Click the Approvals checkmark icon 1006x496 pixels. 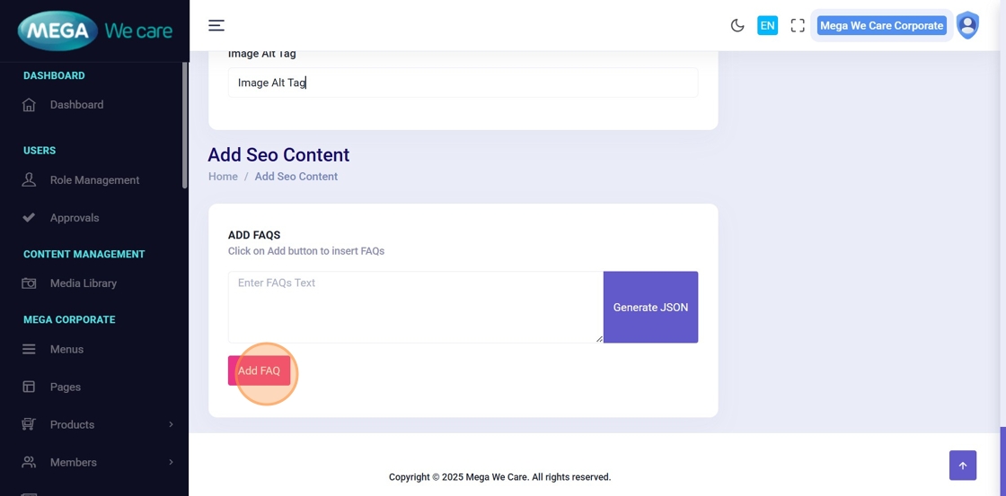29,218
